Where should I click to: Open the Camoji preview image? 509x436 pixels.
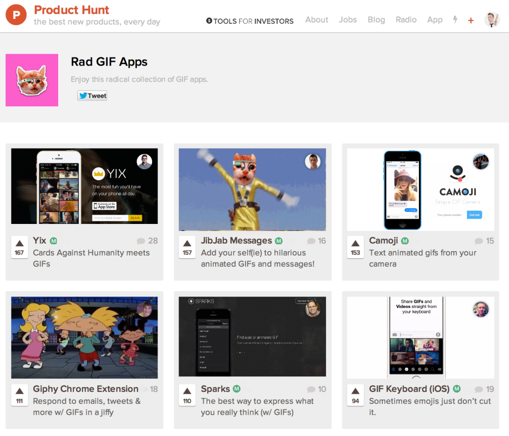[x=421, y=190]
